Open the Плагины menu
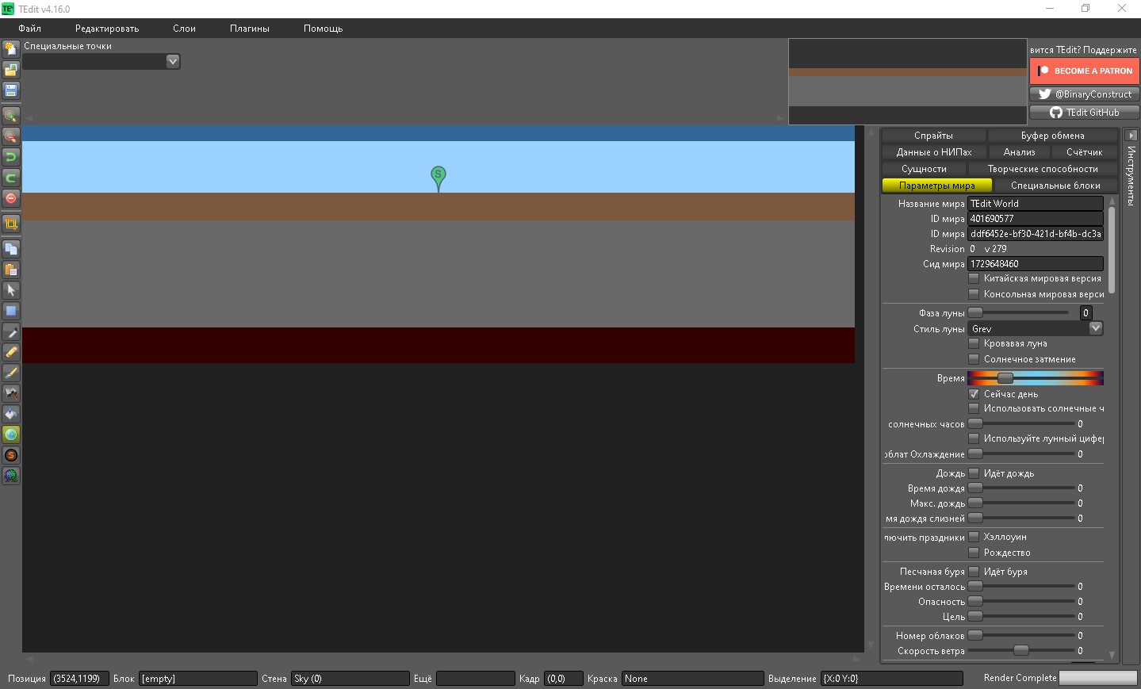This screenshot has width=1141, height=689. pos(250,29)
